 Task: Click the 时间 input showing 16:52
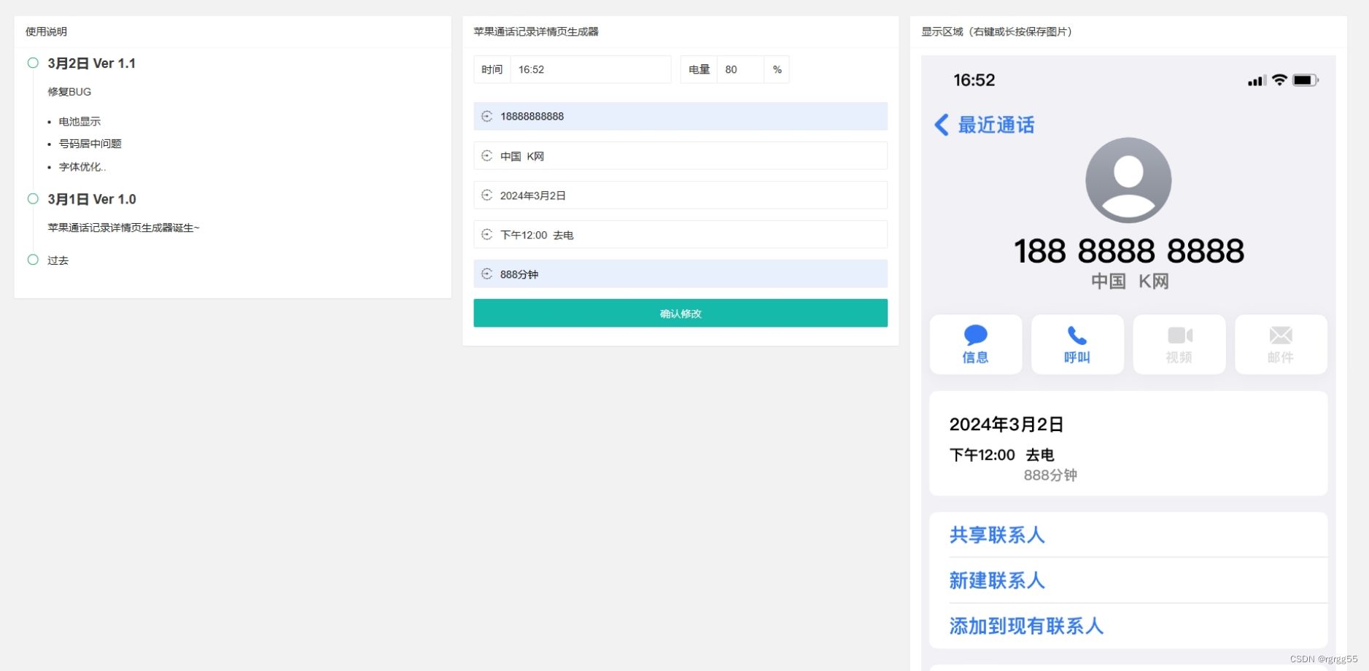point(592,69)
